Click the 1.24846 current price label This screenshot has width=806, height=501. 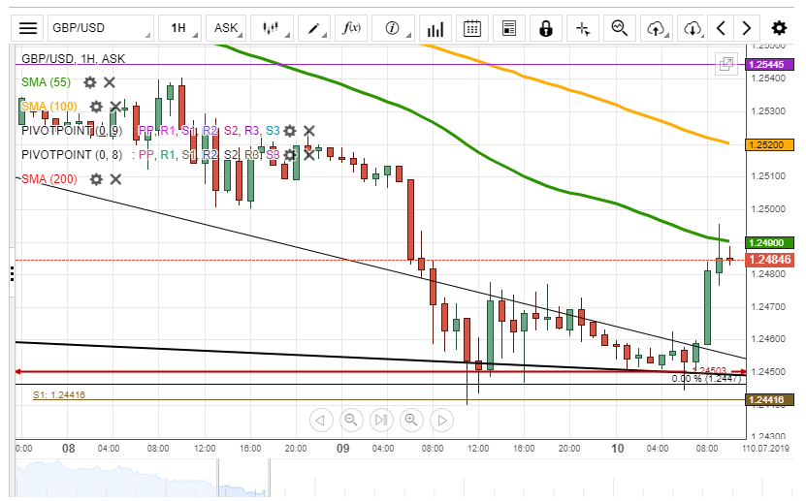pyautogui.click(x=769, y=260)
